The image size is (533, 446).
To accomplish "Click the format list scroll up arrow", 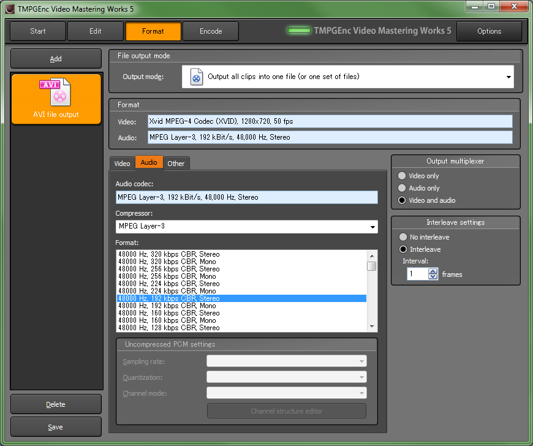I will pyautogui.click(x=372, y=255).
